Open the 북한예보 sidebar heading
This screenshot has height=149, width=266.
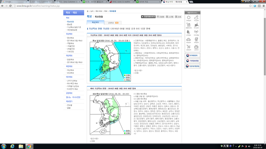coord(69,66)
